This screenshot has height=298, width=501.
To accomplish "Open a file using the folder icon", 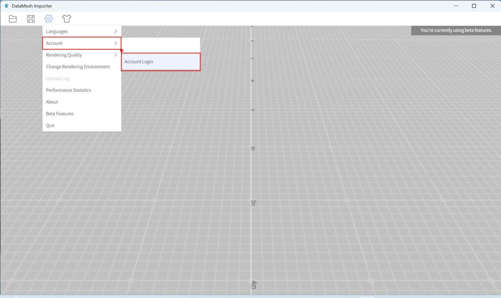I will tap(12, 19).
